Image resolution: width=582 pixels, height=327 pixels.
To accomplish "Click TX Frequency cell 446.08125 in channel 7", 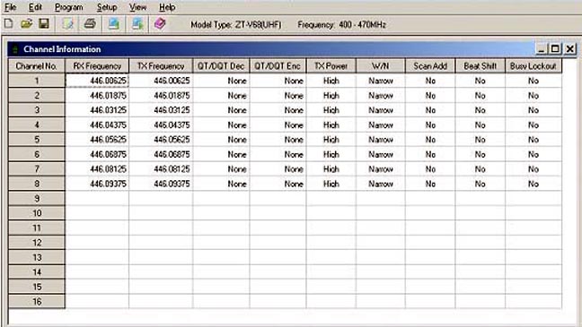I will (161, 168).
